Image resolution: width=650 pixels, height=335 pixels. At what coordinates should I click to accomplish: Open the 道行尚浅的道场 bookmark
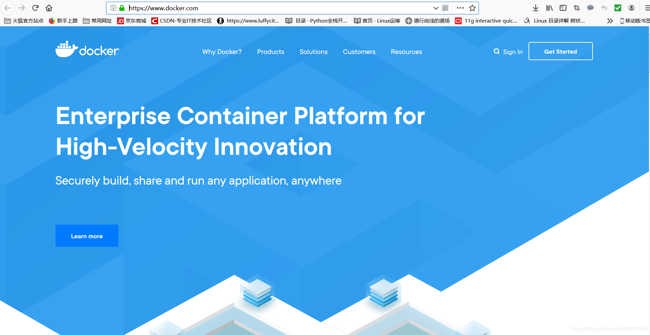(428, 21)
